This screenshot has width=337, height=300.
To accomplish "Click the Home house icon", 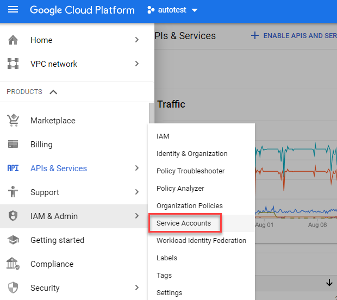I will click(x=13, y=40).
